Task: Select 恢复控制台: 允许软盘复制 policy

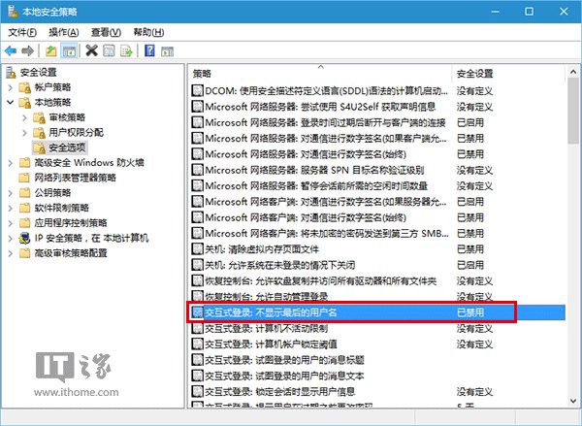Action: pyautogui.click(x=378, y=280)
